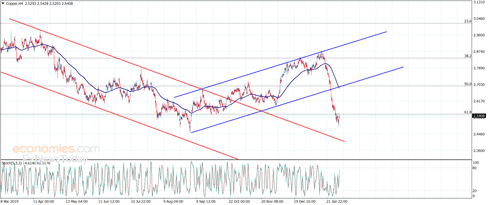Click the triangle arrow beside Copper,H4

3,3
